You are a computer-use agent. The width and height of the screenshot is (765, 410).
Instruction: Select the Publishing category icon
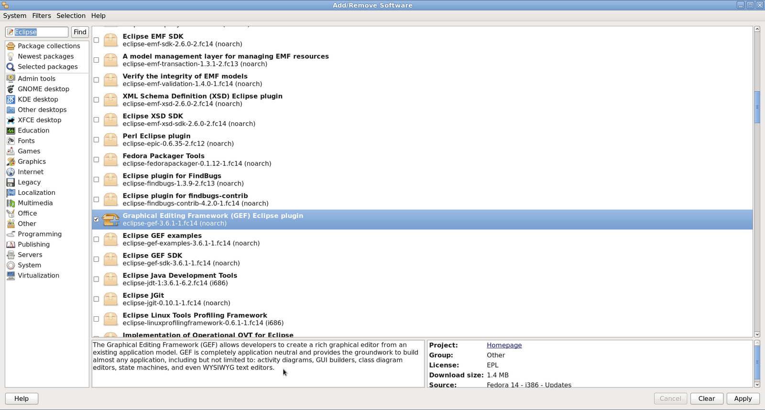coord(11,244)
